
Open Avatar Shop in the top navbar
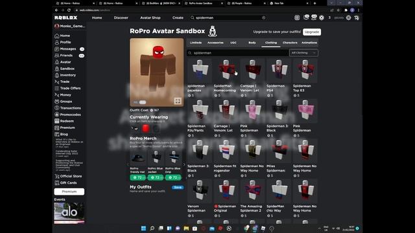point(150,17)
